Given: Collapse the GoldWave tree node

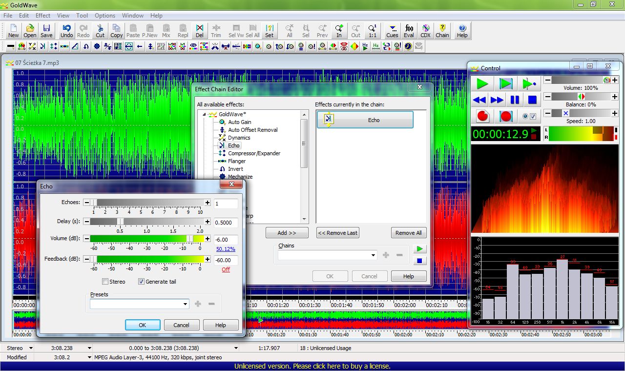Looking at the screenshot, I should point(205,114).
